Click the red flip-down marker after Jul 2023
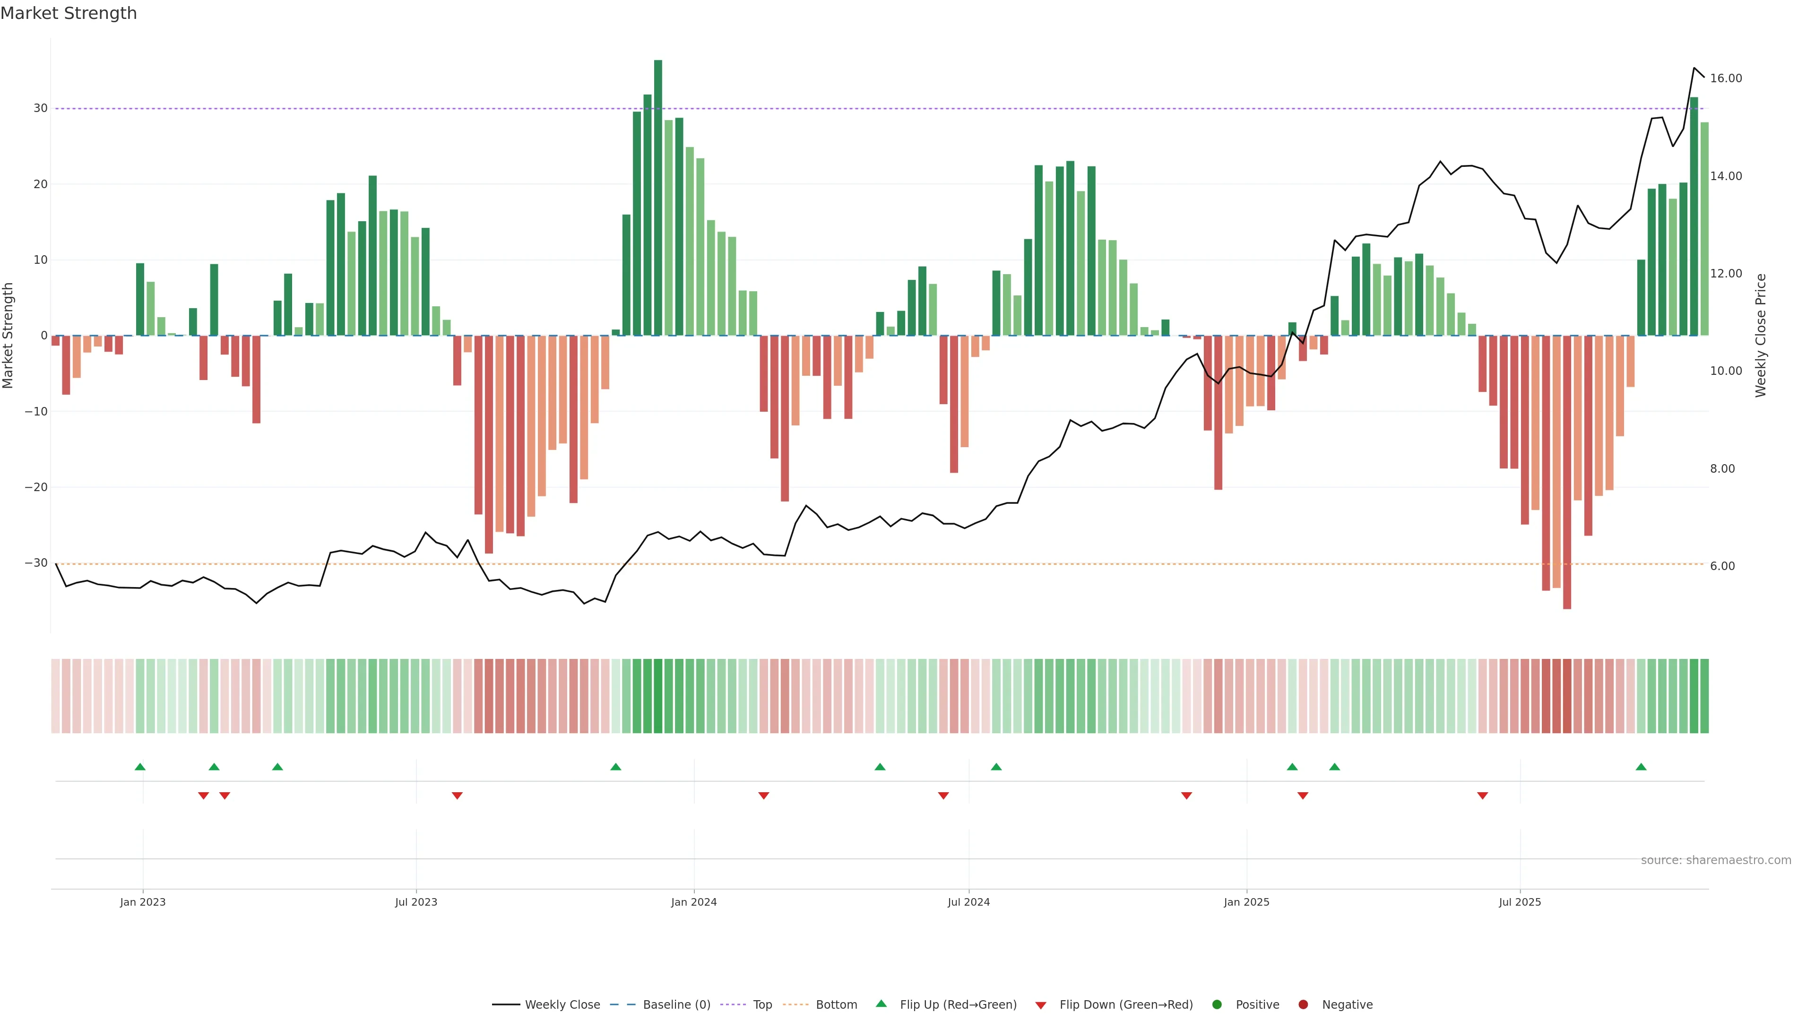 (457, 796)
